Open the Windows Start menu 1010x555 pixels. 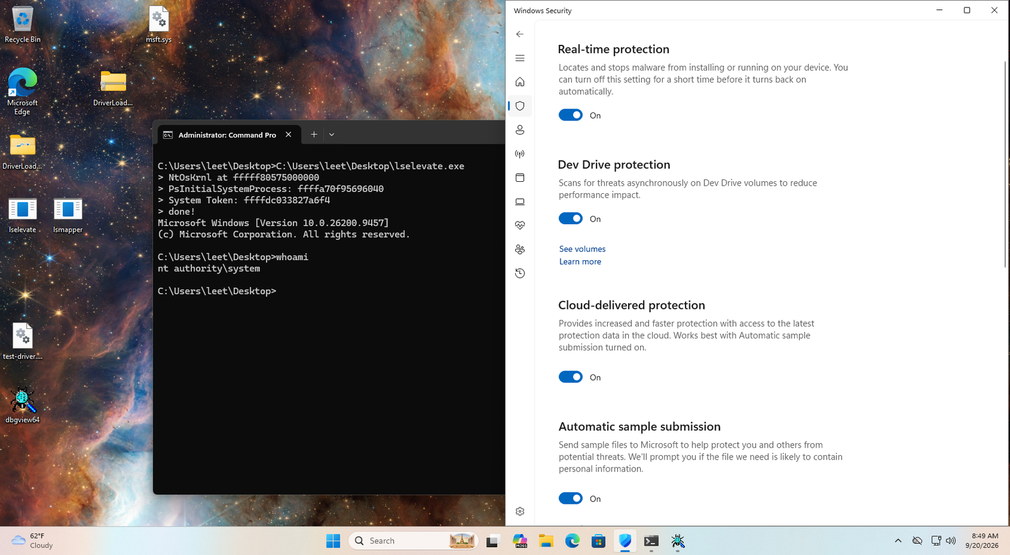[x=333, y=540]
